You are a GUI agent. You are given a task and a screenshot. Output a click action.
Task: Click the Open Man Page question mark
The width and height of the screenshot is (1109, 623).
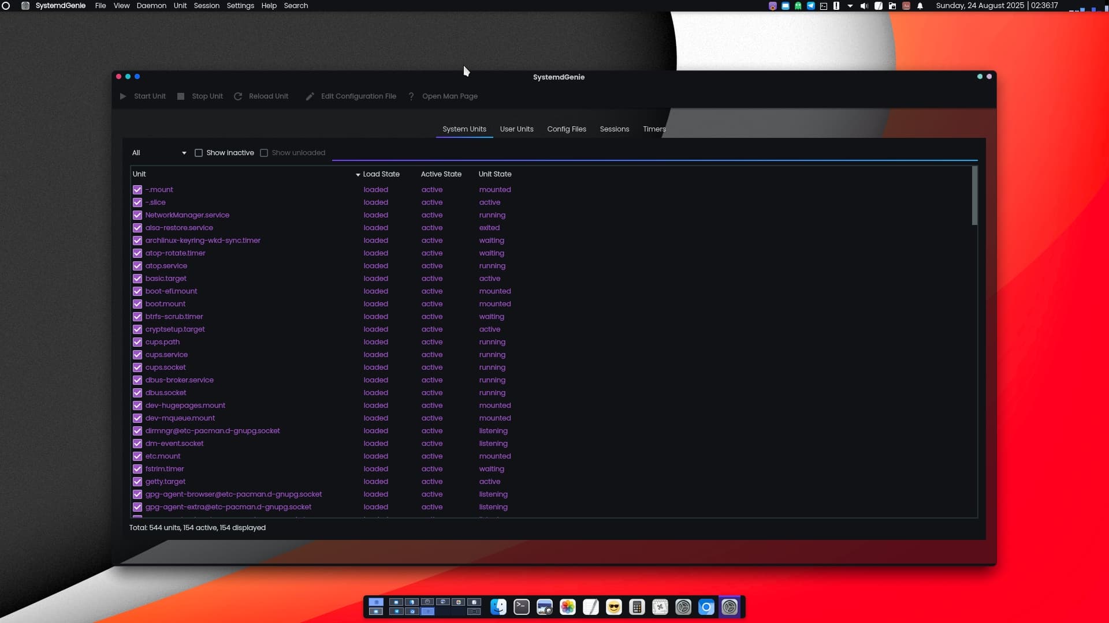[411, 96]
